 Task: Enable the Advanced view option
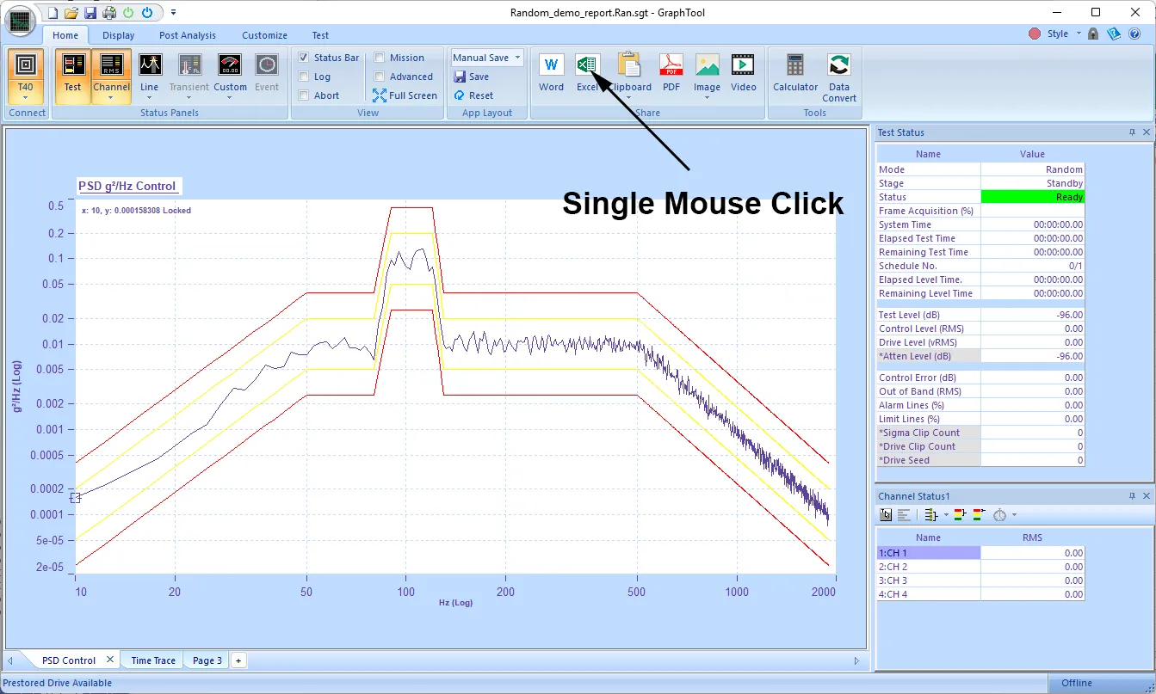[378, 77]
